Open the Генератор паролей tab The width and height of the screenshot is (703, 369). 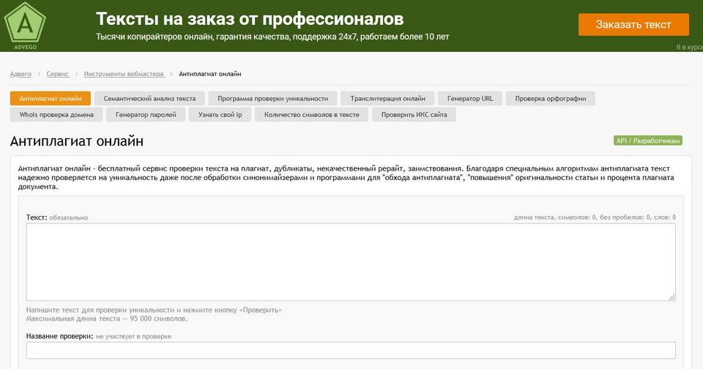[146, 114]
